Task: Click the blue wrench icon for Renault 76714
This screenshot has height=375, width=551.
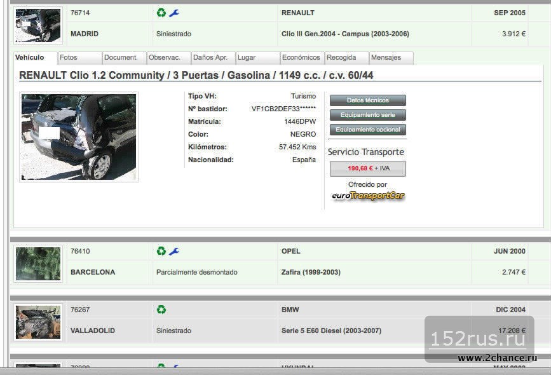Action: (x=174, y=13)
